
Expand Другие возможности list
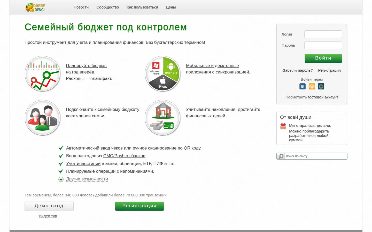[x=87, y=179]
